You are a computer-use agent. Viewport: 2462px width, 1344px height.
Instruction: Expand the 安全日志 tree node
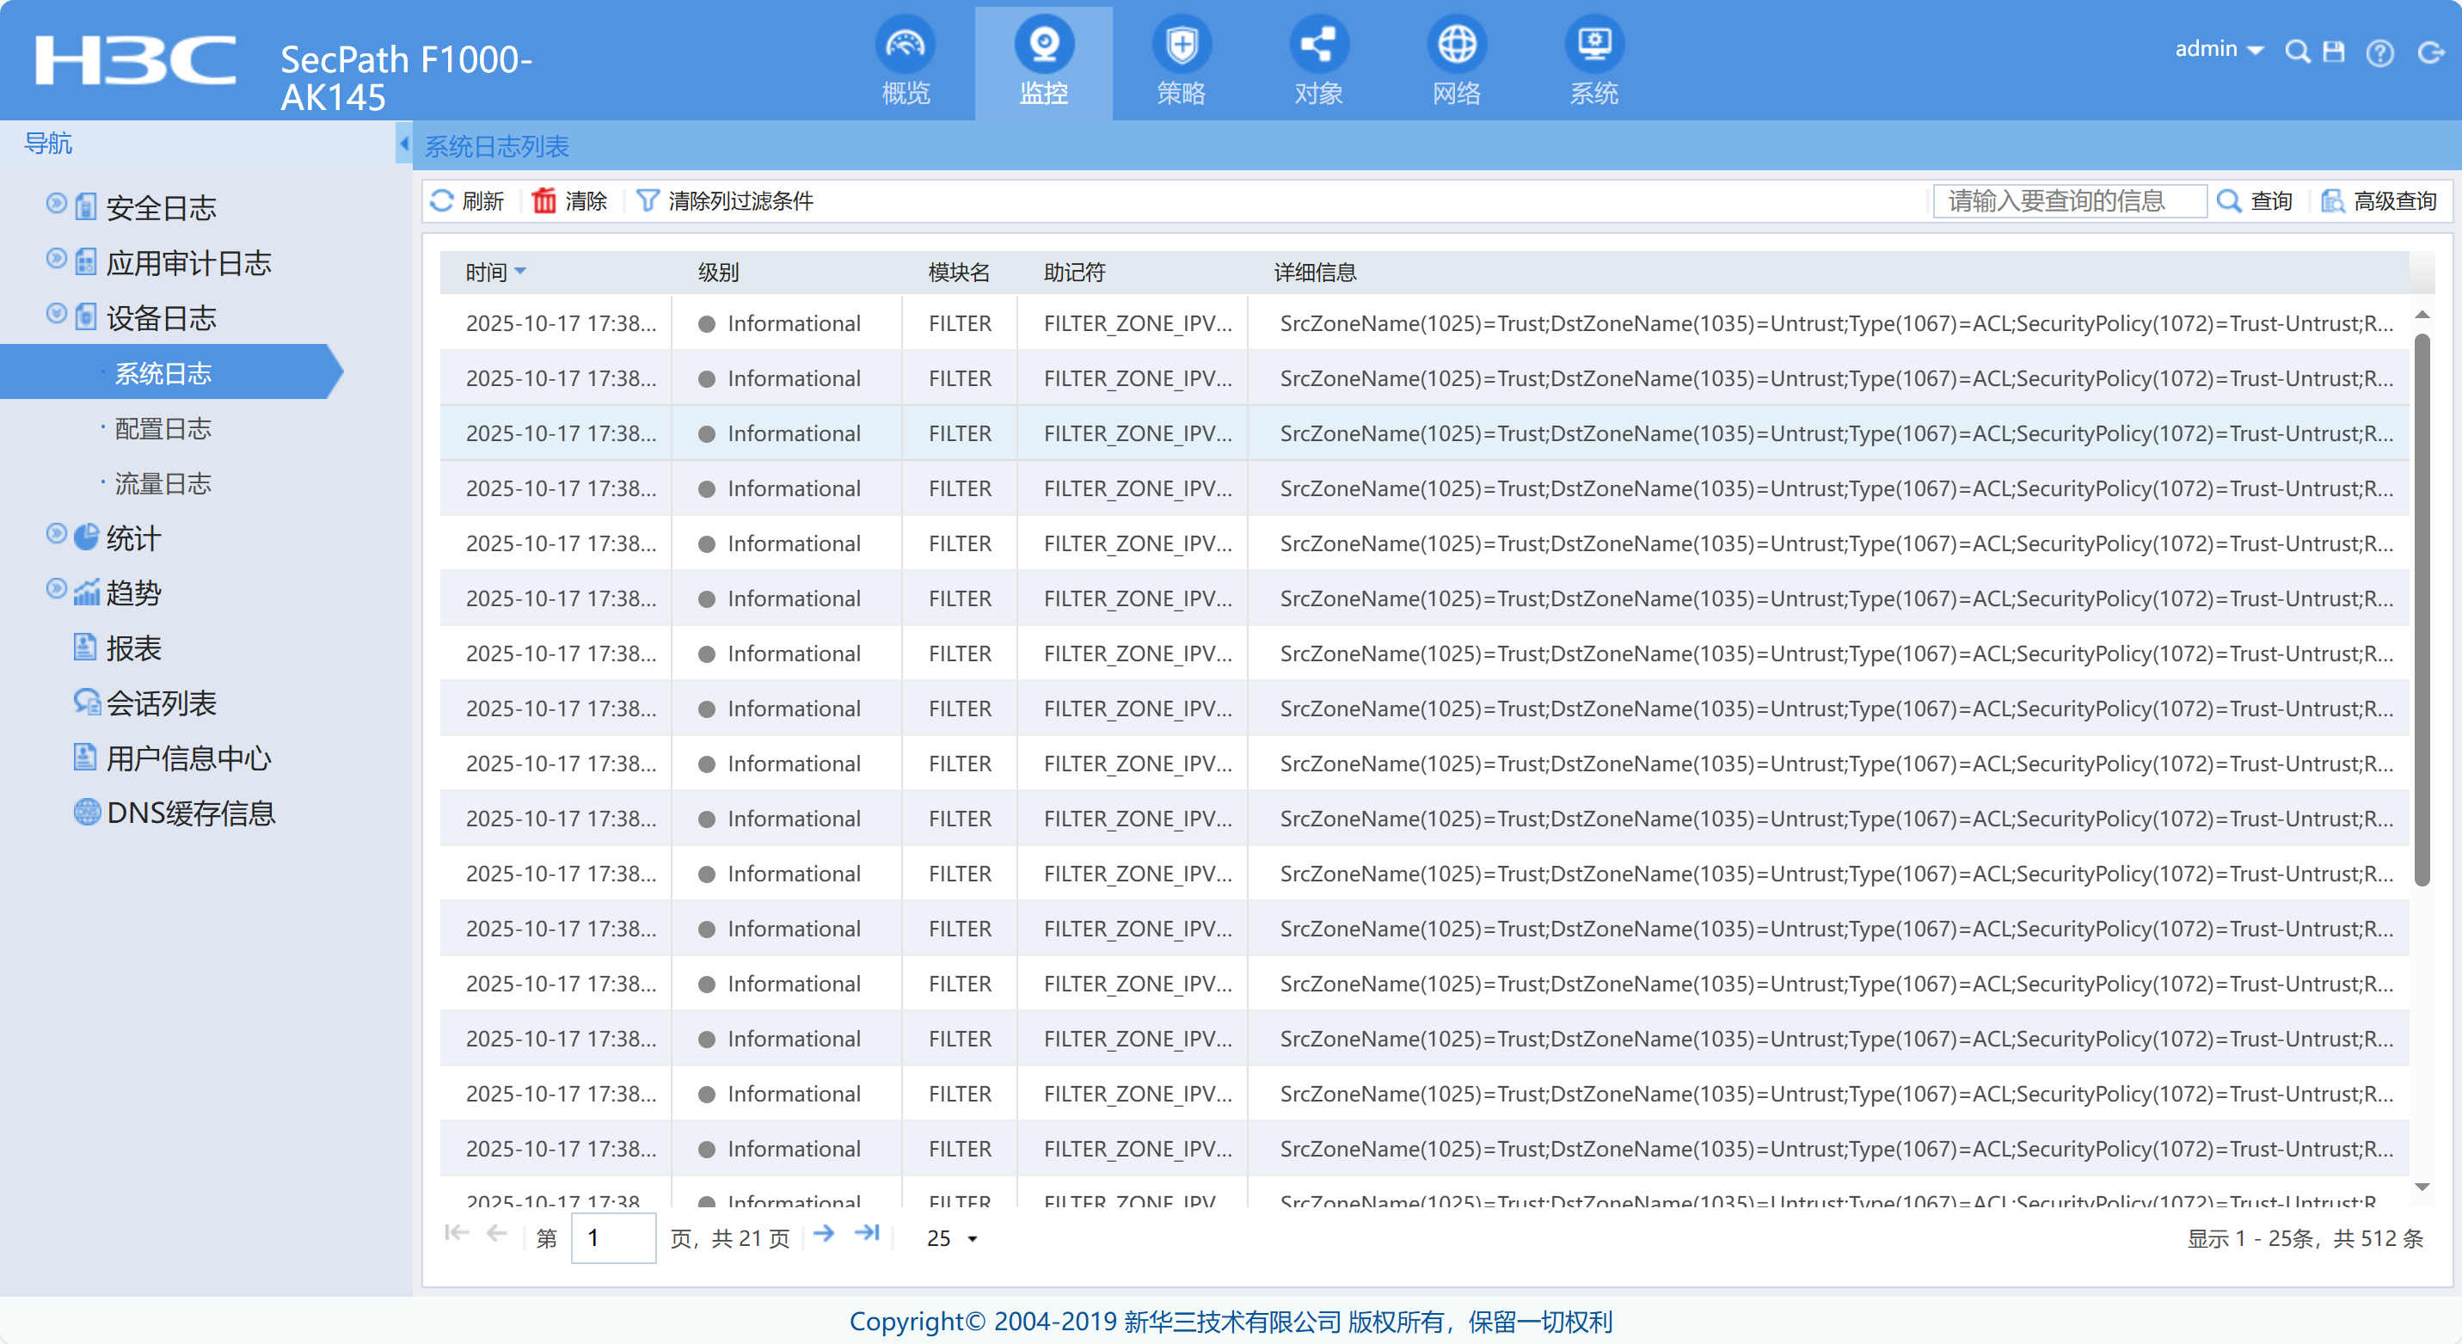point(57,204)
